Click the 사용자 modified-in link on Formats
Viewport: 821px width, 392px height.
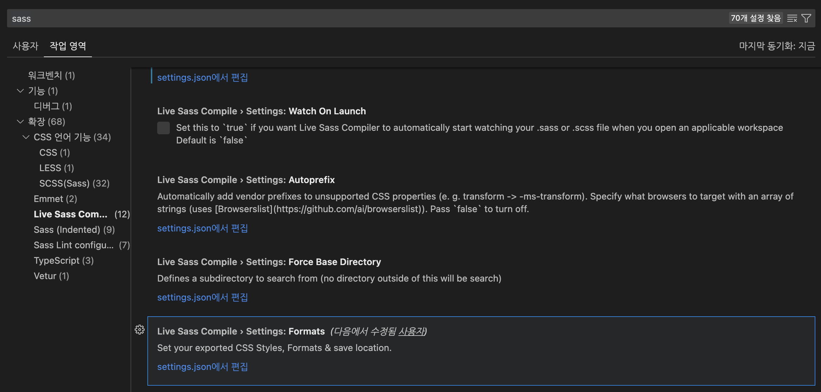tap(411, 331)
